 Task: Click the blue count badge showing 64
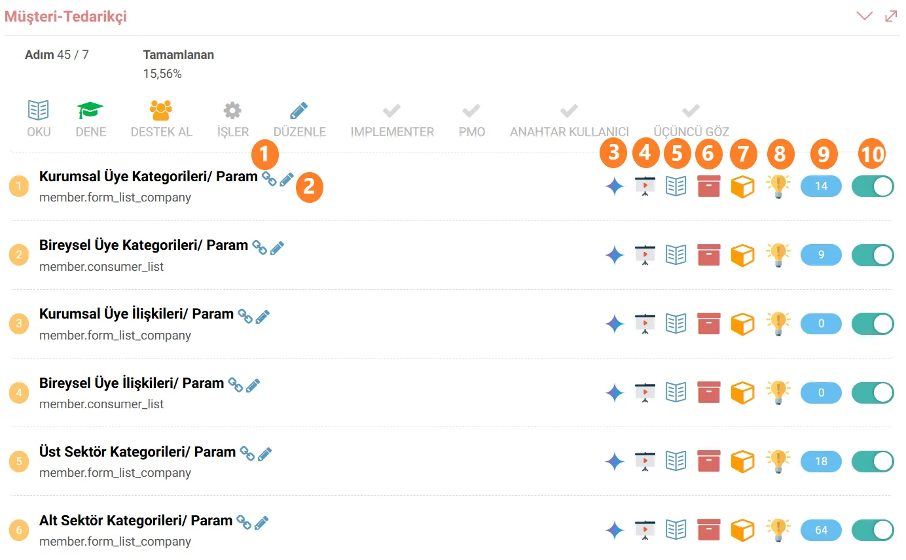821,530
